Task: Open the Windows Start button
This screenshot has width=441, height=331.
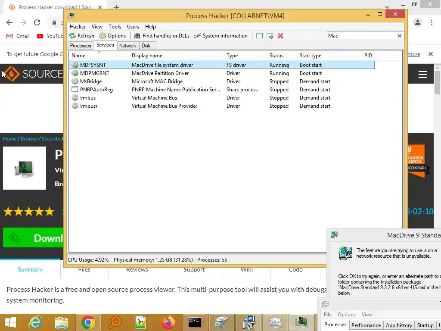Action: point(10,322)
